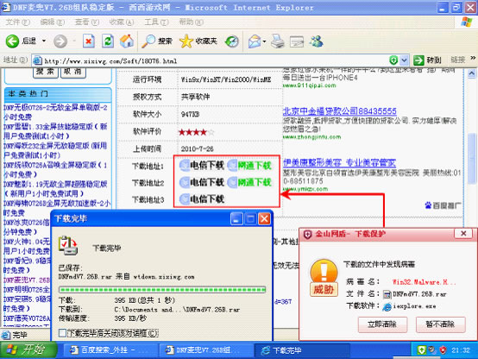Click the orange threat warning icon
Viewport: 478px width, 359px height.
324,278
